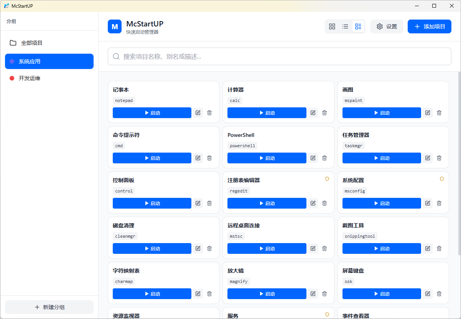Delete the 控制面板 item
The height and width of the screenshot is (319, 461).
209,203
